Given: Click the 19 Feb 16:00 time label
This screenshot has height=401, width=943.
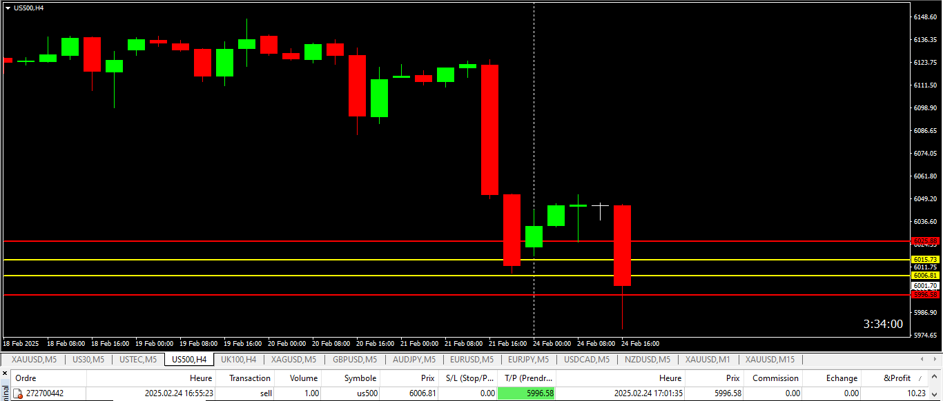Looking at the screenshot, I should 242,343.
